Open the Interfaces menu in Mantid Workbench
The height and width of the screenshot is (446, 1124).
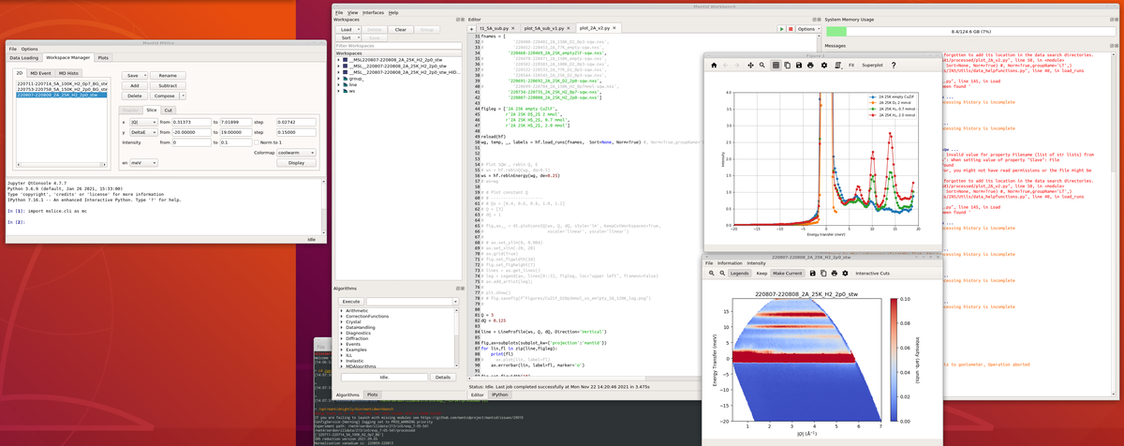[x=373, y=12]
